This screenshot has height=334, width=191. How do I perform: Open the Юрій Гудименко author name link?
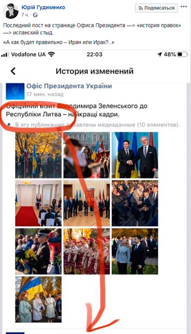point(43,7)
